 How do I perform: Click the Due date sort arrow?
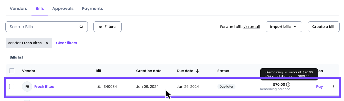pos(198,71)
